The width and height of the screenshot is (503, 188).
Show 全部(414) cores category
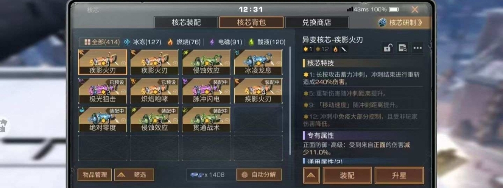(x=100, y=42)
